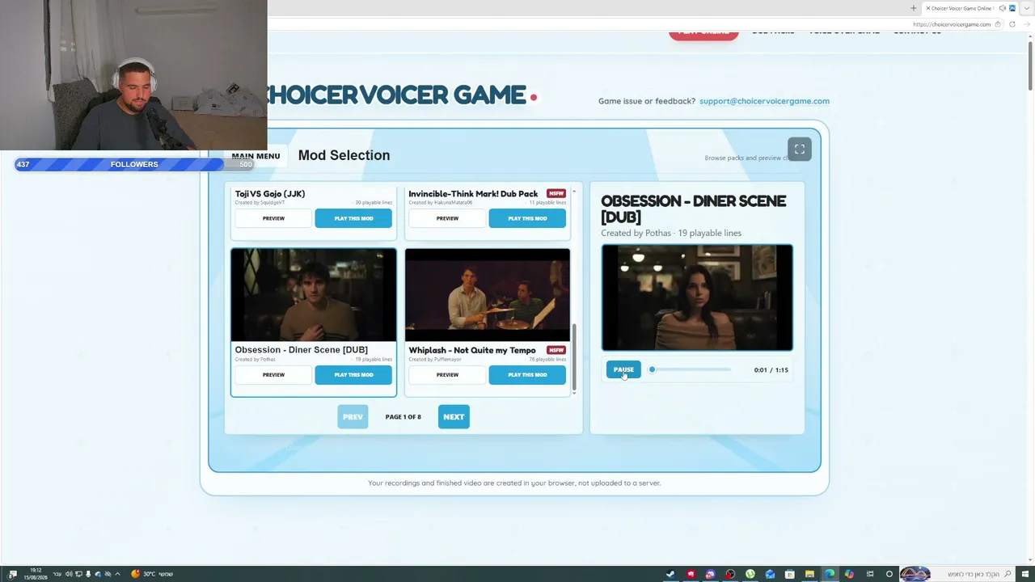Open File Explorer from the taskbar
This screenshot has height=582, width=1035.
(809, 574)
